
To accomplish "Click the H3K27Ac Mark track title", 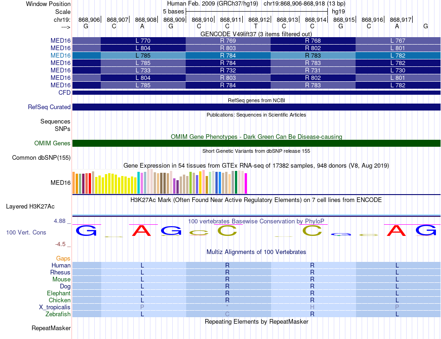I will [x=256, y=200].
